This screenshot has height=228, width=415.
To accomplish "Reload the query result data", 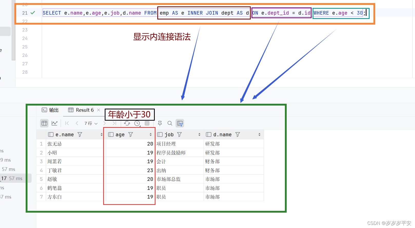I will tap(127, 123).
